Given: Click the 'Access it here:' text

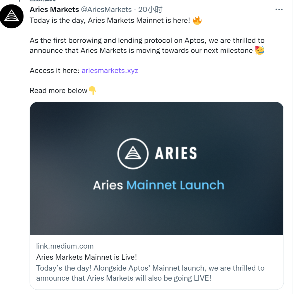Looking at the screenshot, I should 54,71.
